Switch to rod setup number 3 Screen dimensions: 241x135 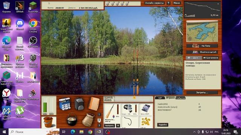[99, 125]
